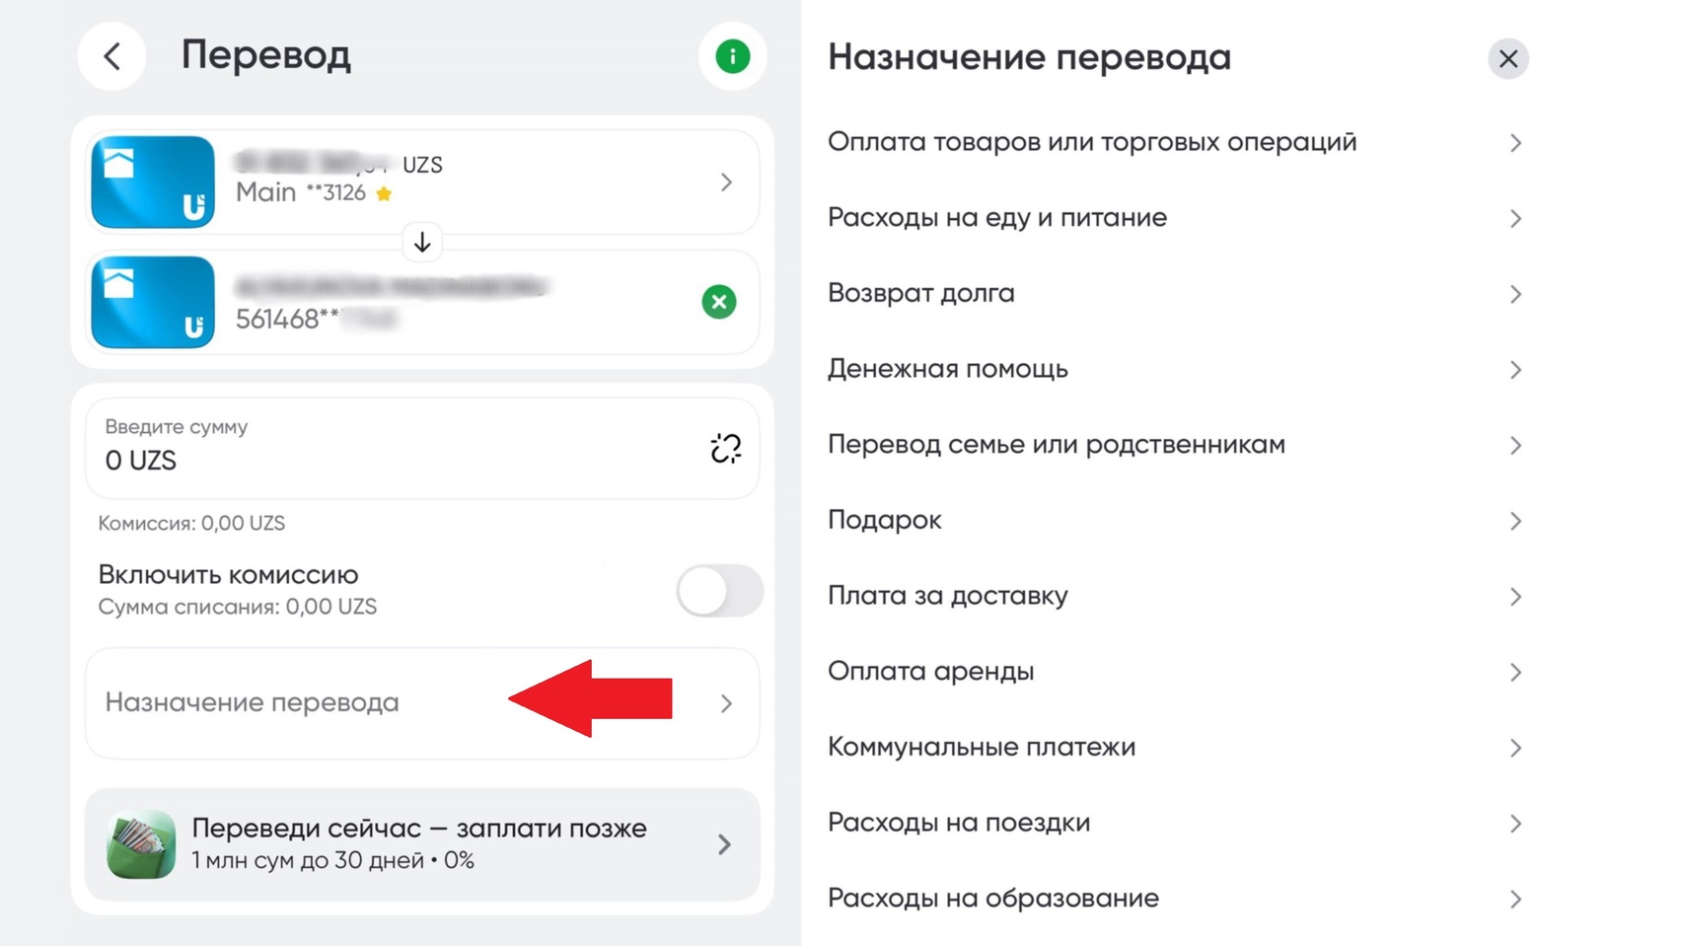Open the green info icon
The width and height of the screenshot is (1682, 946).
click(x=732, y=57)
